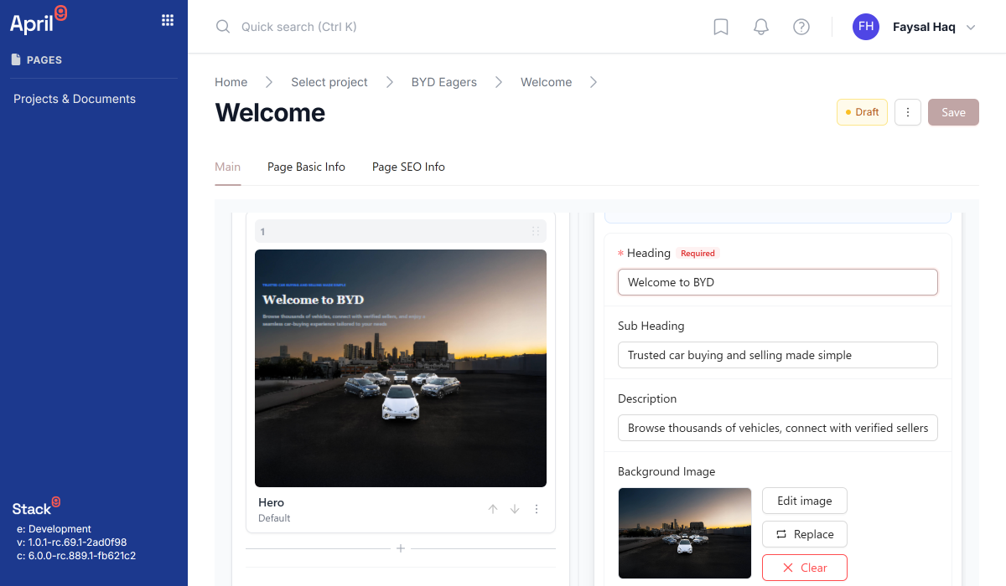1006x586 pixels.
Task: Open notifications bell icon
Action: 761,27
